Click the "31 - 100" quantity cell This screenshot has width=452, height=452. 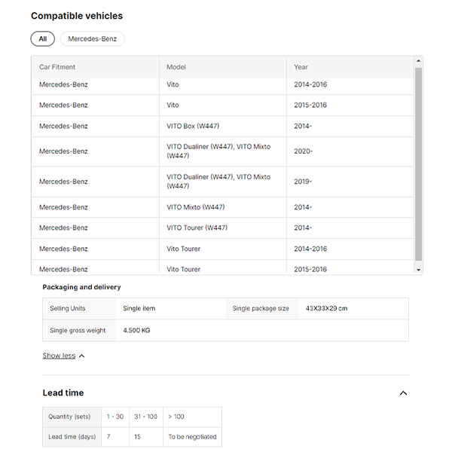pos(145,417)
